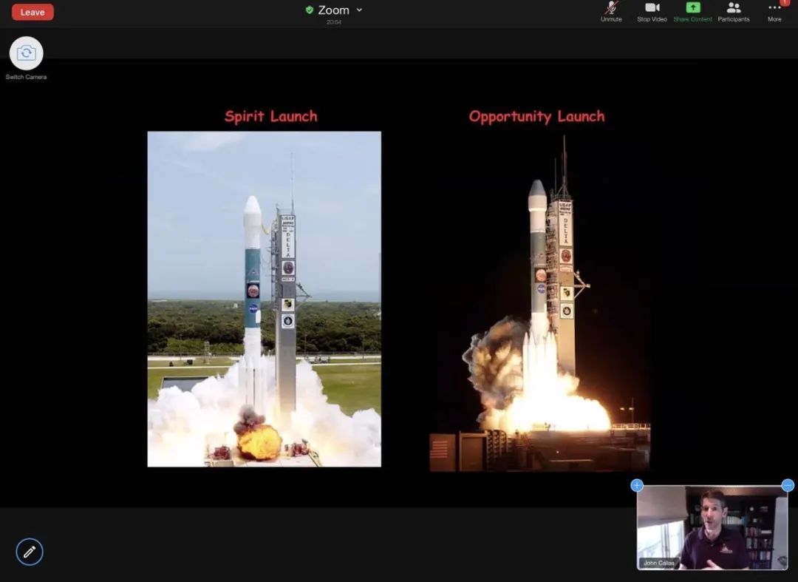The width and height of the screenshot is (798, 582).
Task: Click the 'Spirit Launch' slide title
Action: tap(270, 116)
